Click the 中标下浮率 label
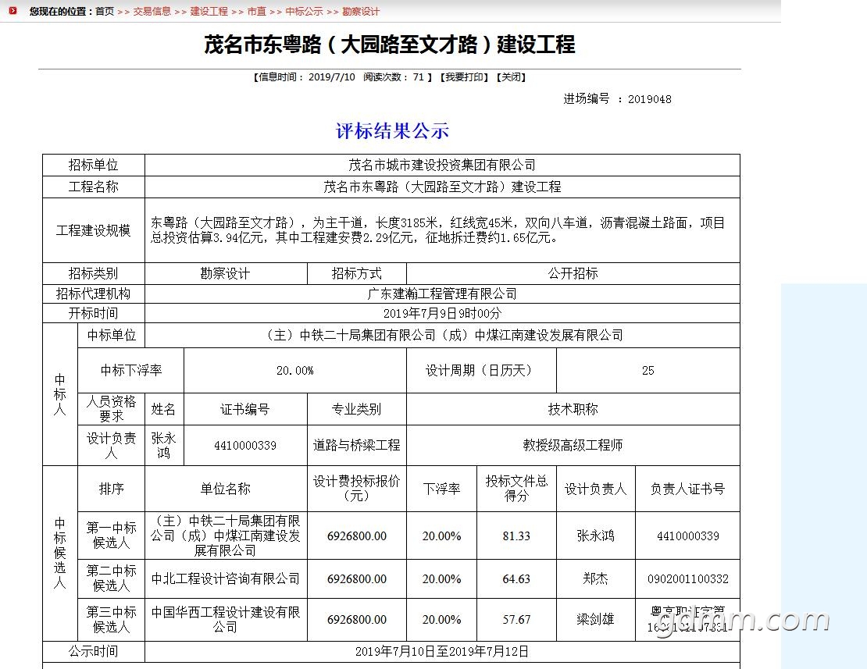The width and height of the screenshot is (867, 669). click(131, 371)
